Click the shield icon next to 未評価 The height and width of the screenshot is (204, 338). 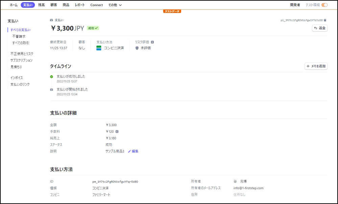137,48
